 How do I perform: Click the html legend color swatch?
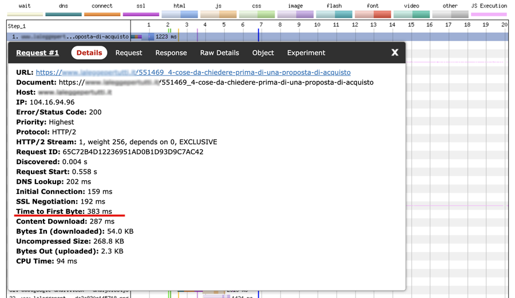coord(180,14)
